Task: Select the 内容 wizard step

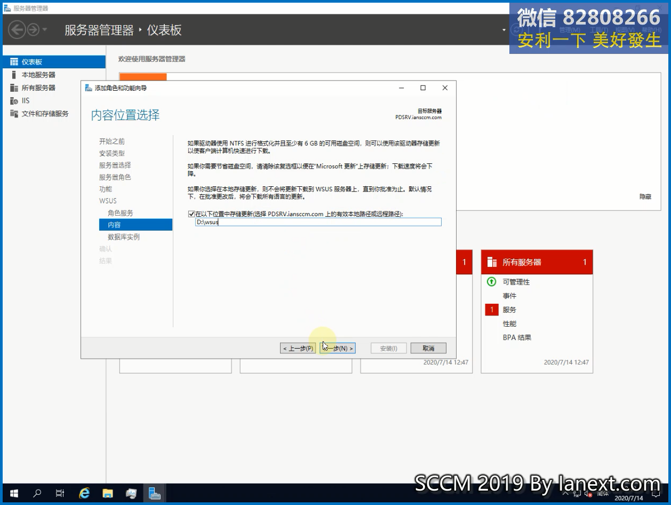Action: pyautogui.click(x=135, y=225)
